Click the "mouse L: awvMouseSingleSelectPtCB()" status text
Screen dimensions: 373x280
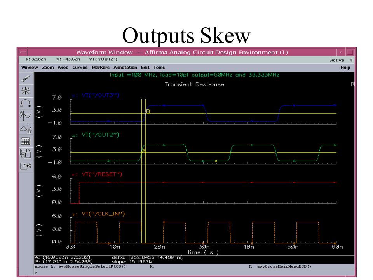coord(80,266)
